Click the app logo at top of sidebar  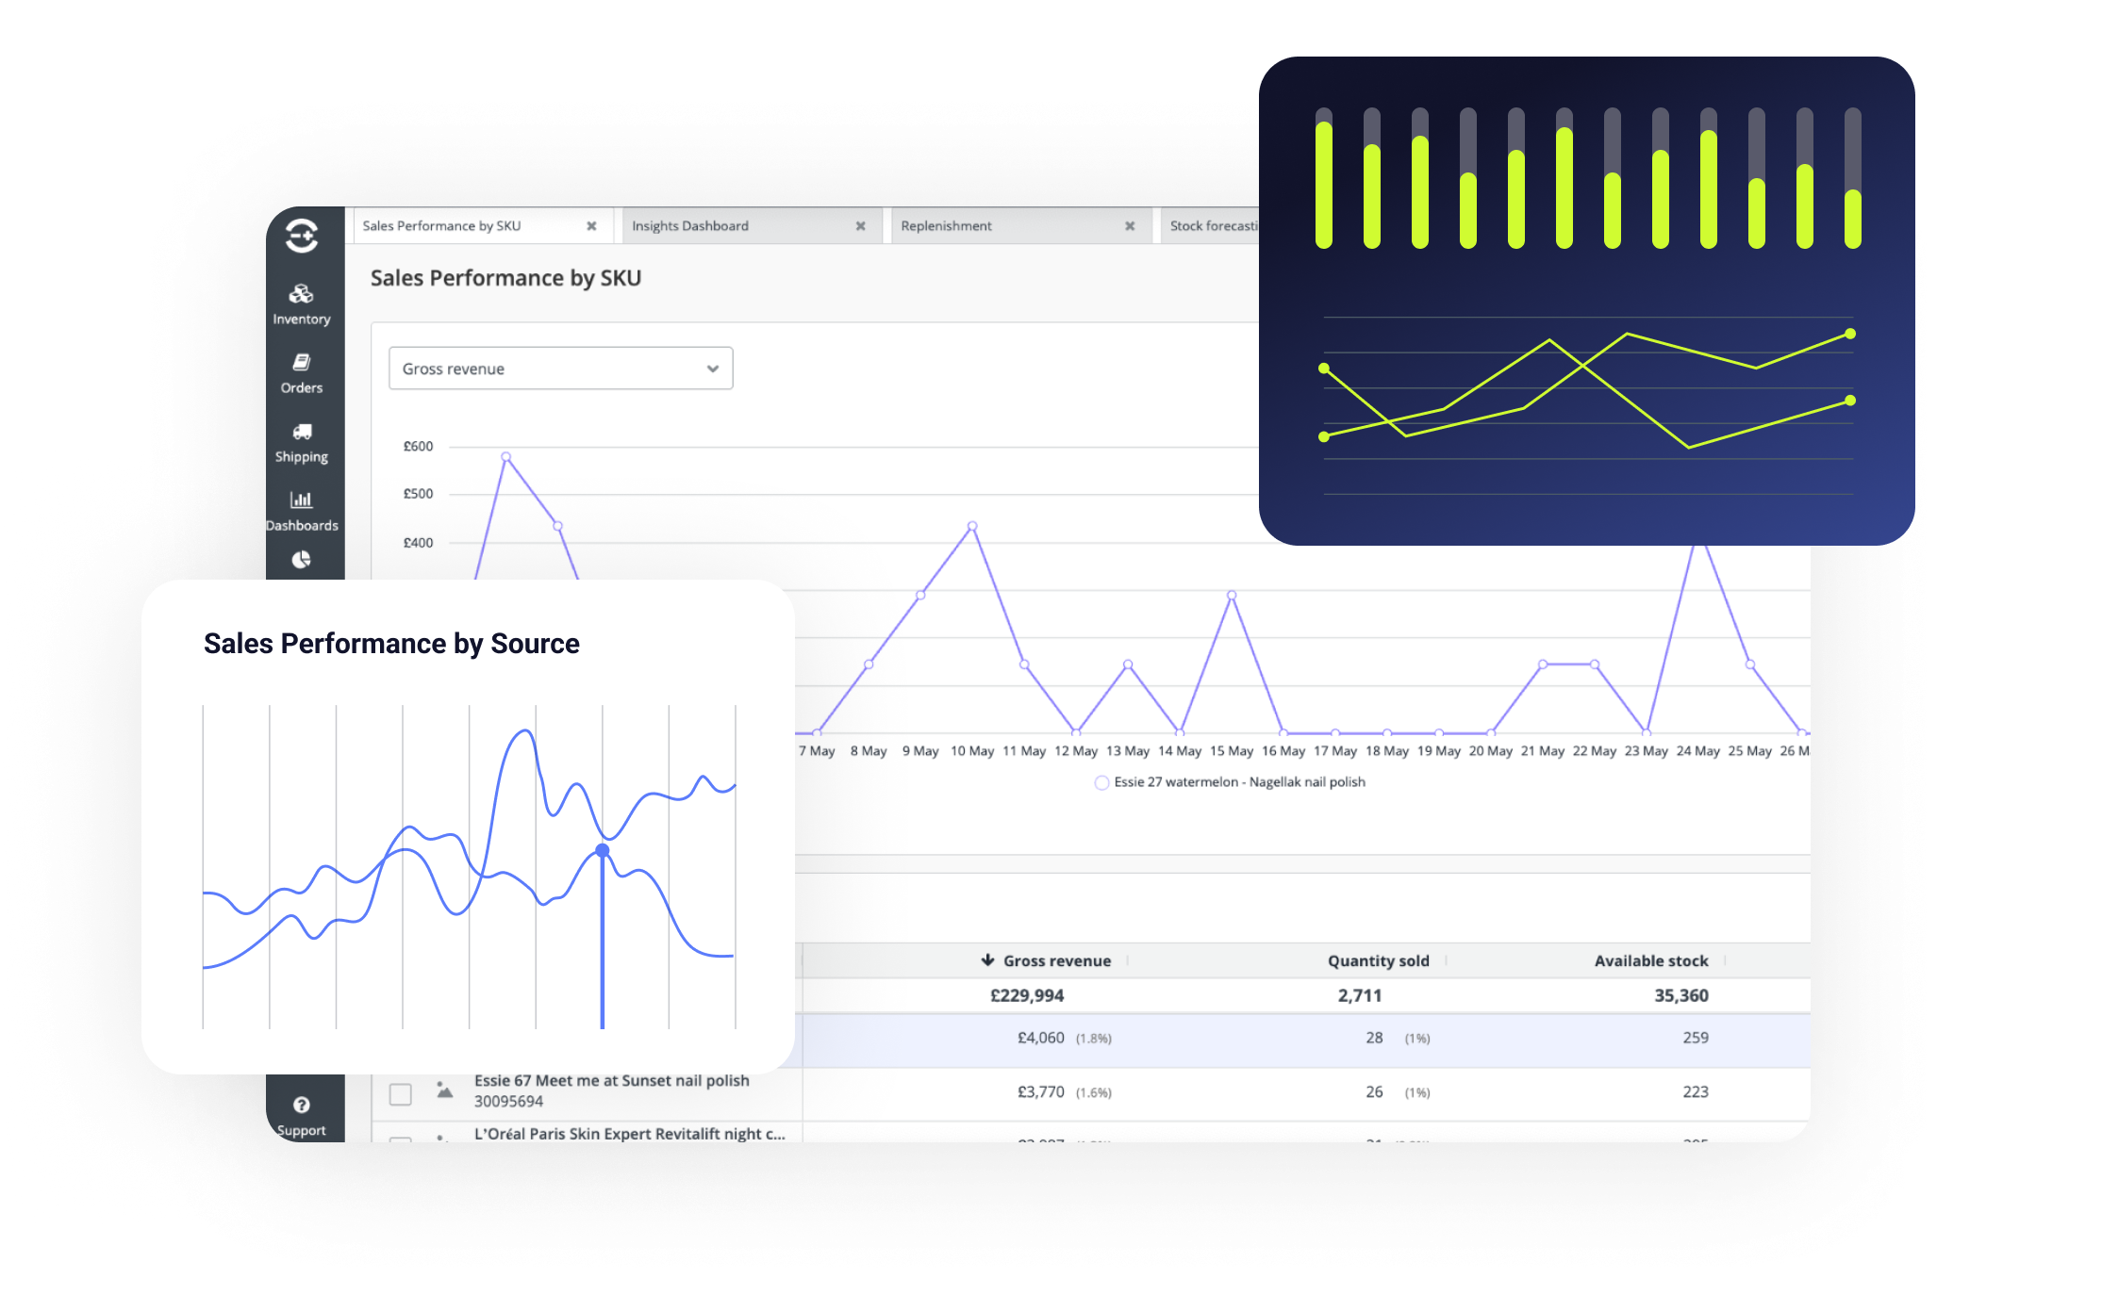pyautogui.click(x=301, y=236)
